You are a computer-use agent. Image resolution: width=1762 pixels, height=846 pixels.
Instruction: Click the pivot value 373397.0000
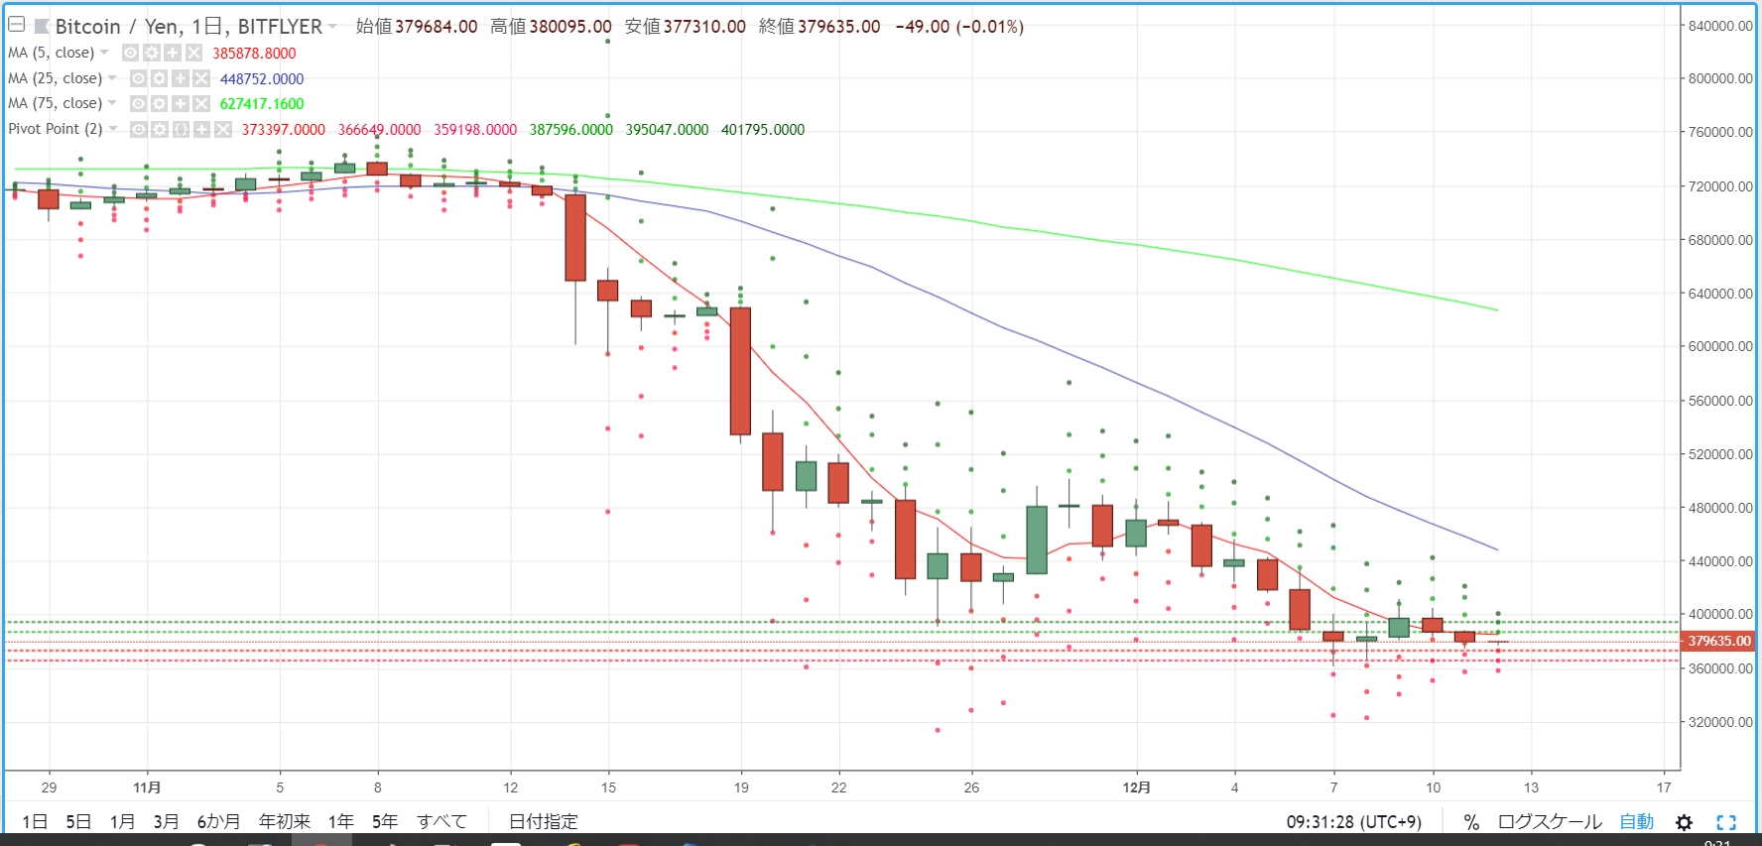point(284,130)
